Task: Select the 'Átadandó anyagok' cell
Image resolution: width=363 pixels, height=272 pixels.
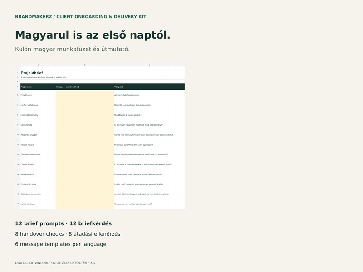Action: point(38,135)
